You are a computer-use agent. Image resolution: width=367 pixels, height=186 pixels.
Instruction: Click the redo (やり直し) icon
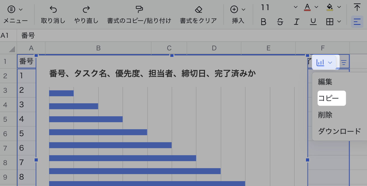86,10
